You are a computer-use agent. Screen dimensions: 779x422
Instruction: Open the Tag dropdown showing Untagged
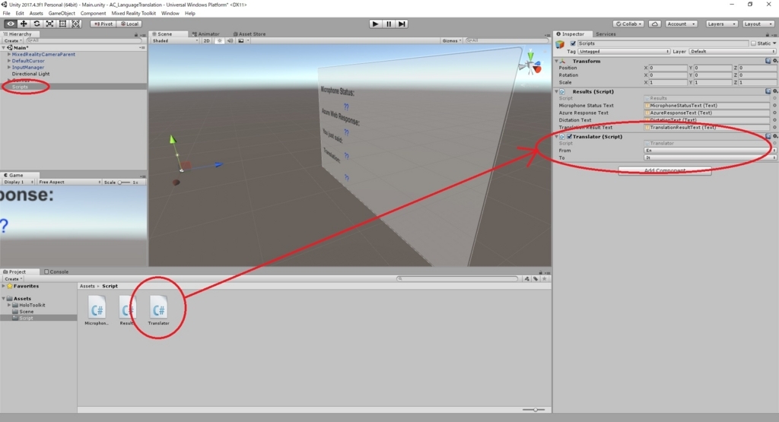(x=624, y=51)
